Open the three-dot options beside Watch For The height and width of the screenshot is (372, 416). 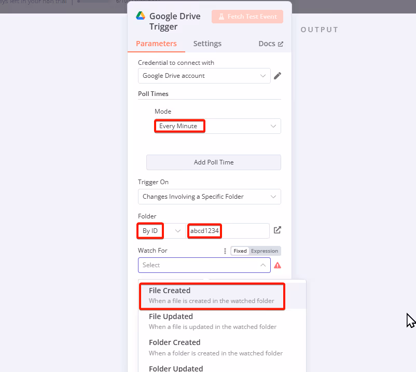(225, 251)
